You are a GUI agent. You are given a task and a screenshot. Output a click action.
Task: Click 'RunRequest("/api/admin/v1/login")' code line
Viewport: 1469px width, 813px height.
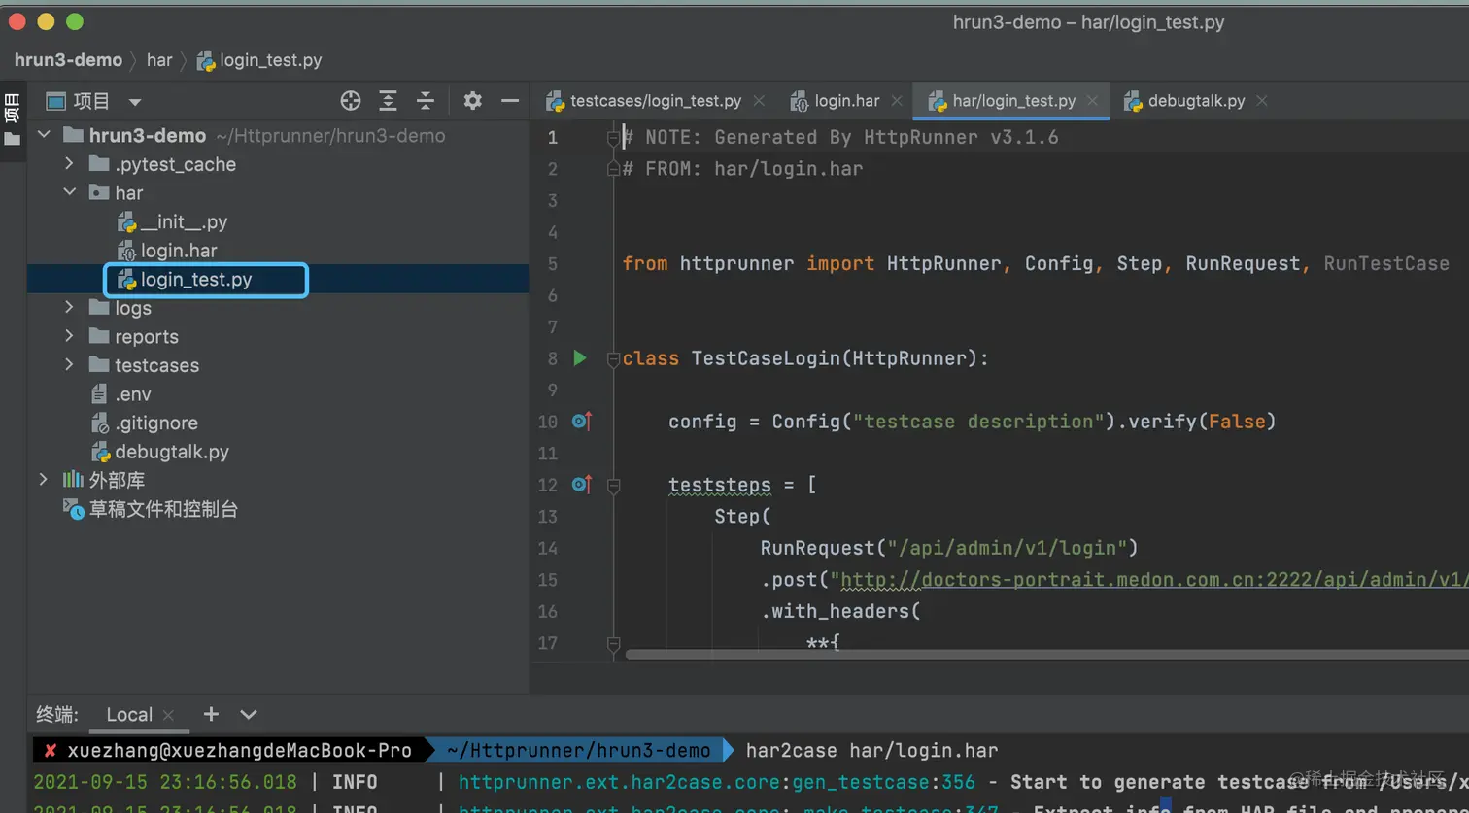[x=949, y=548]
